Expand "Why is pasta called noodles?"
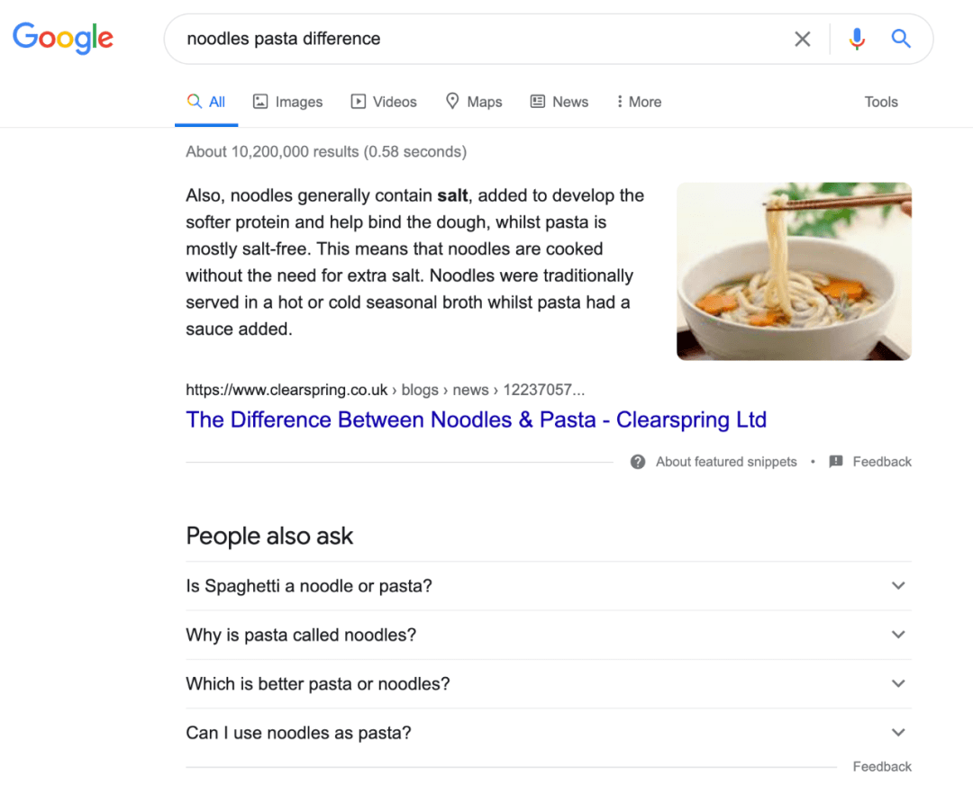The image size is (973, 794). click(x=549, y=635)
